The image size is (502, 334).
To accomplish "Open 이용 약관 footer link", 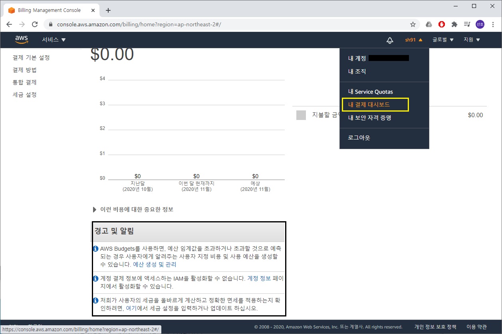I will pyautogui.click(x=476, y=327).
